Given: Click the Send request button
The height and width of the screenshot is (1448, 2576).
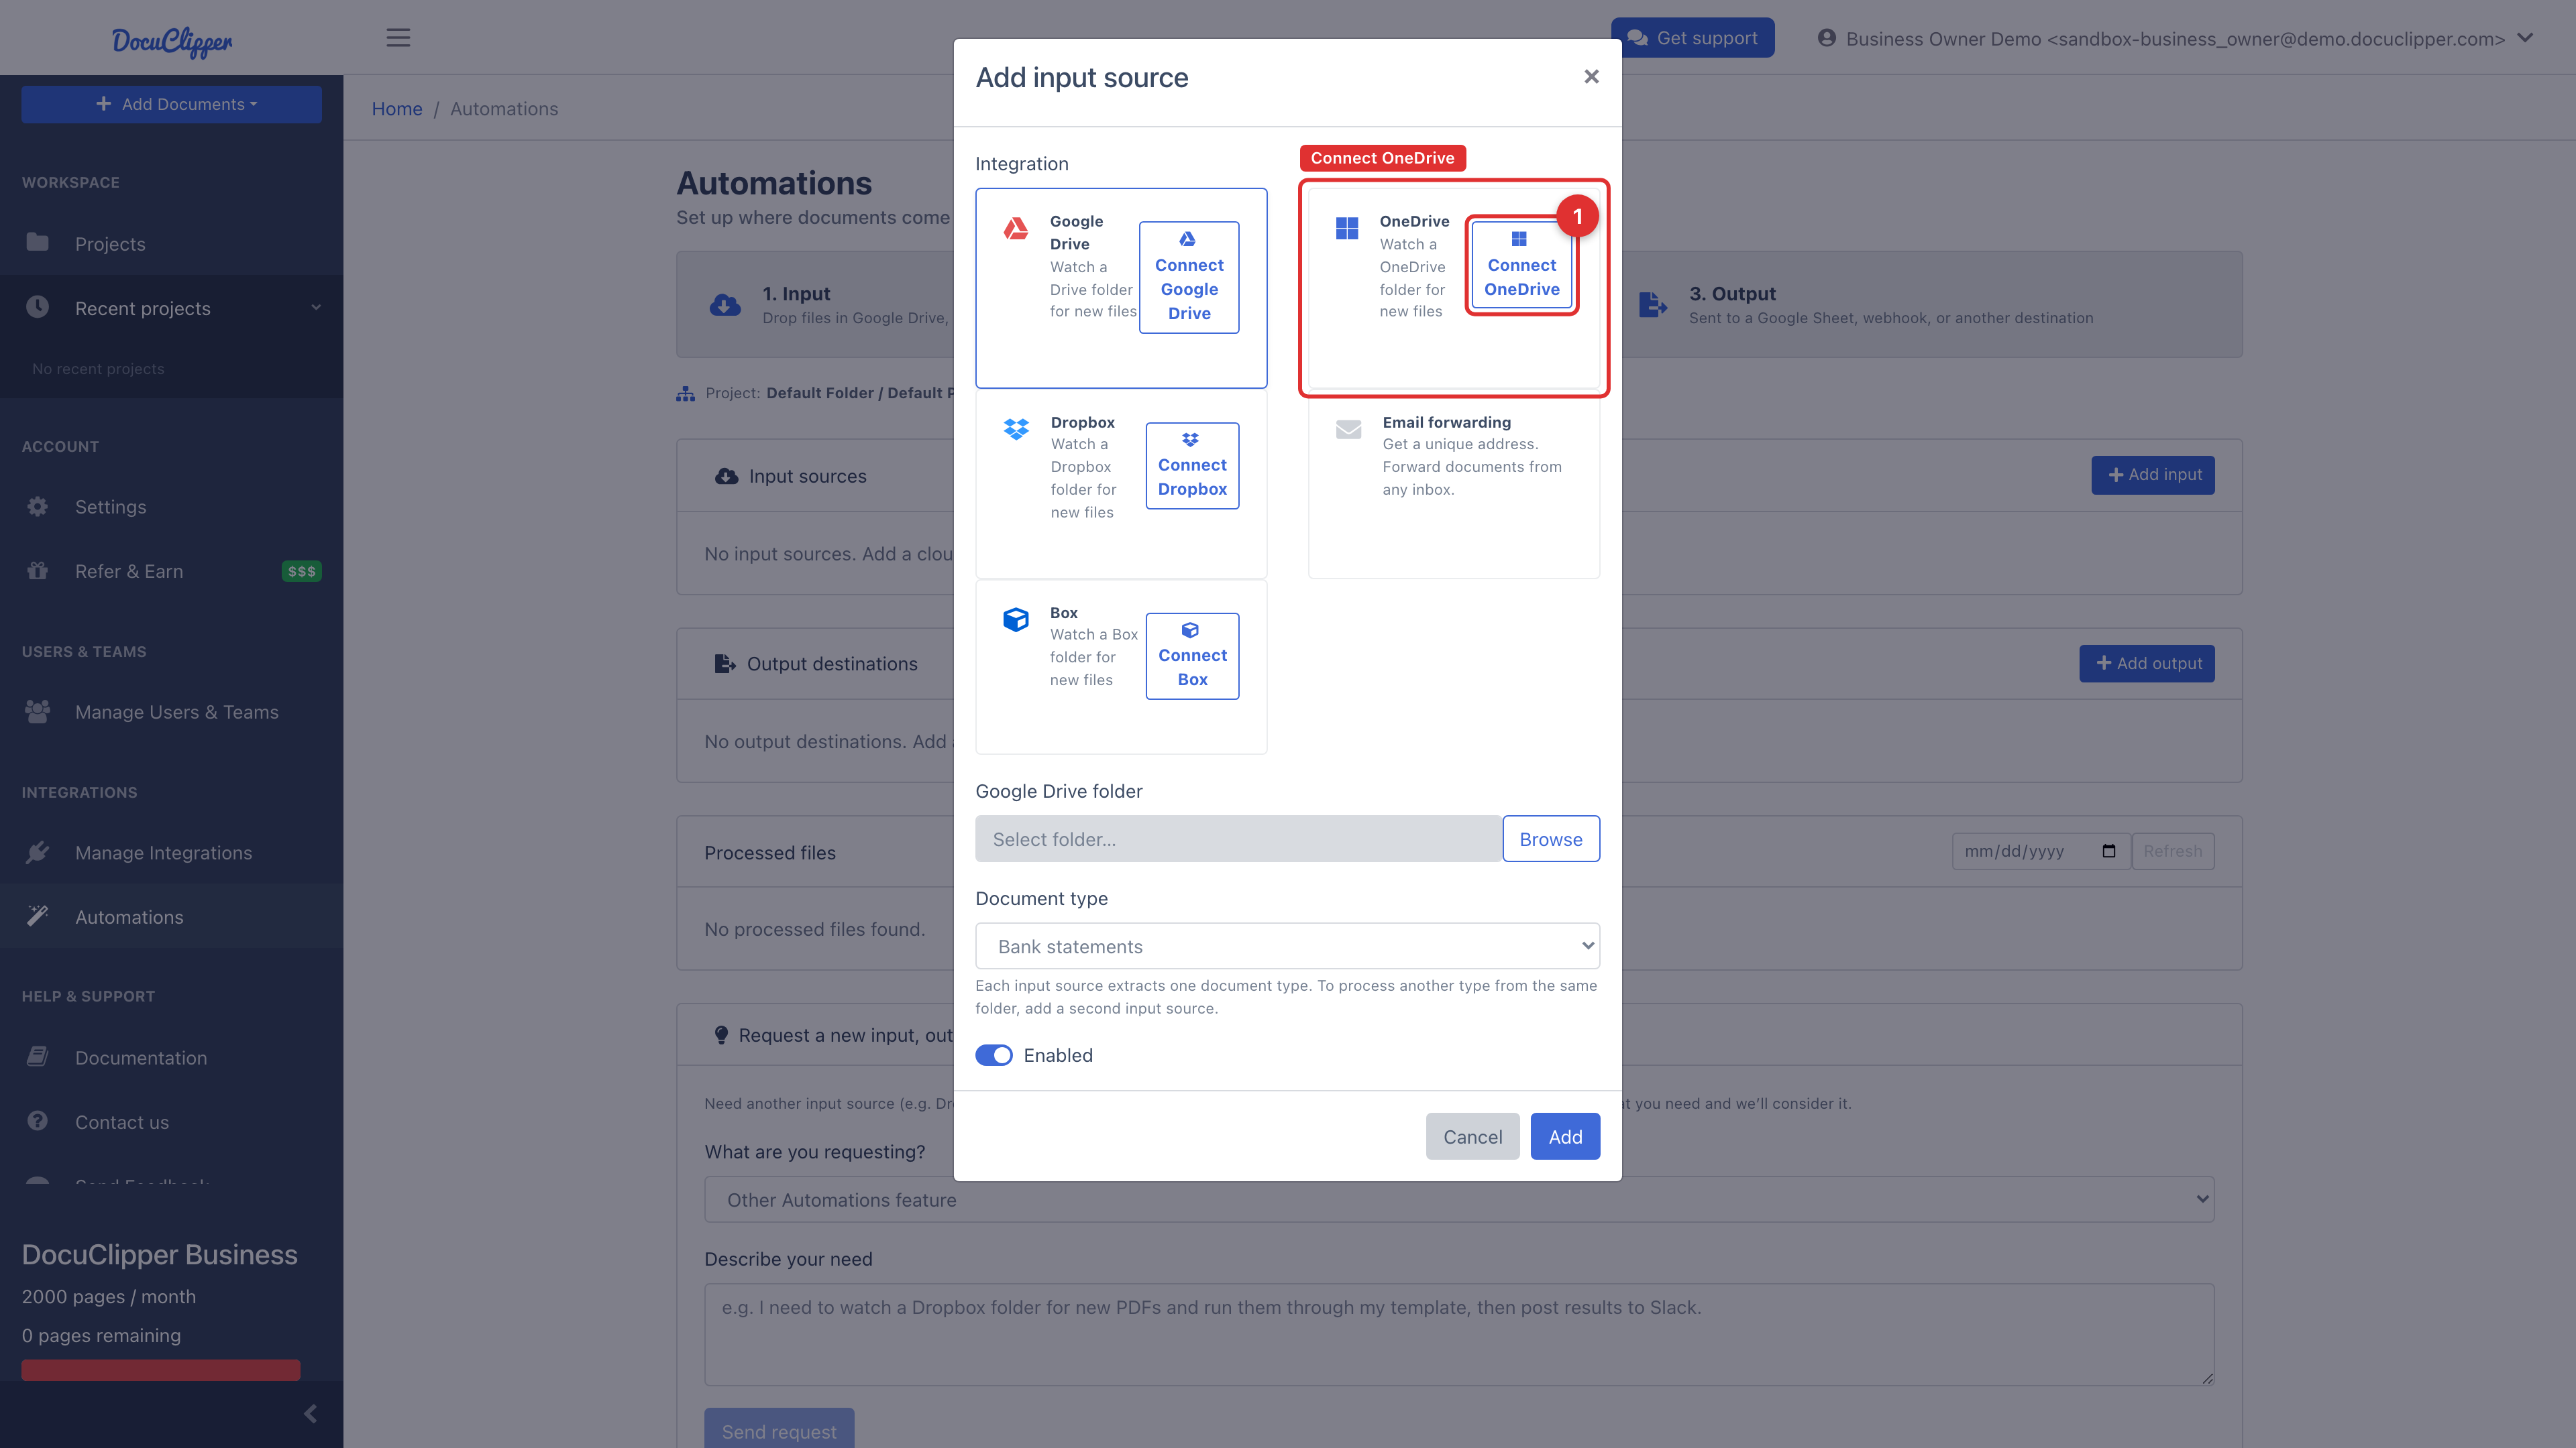Looking at the screenshot, I should [x=779, y=1429].
